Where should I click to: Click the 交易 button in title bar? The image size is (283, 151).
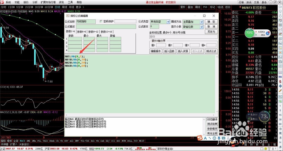click(x=256, y=2)
